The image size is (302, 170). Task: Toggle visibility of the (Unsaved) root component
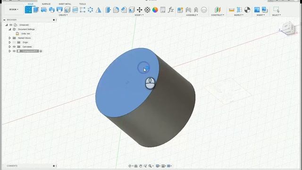11,25
